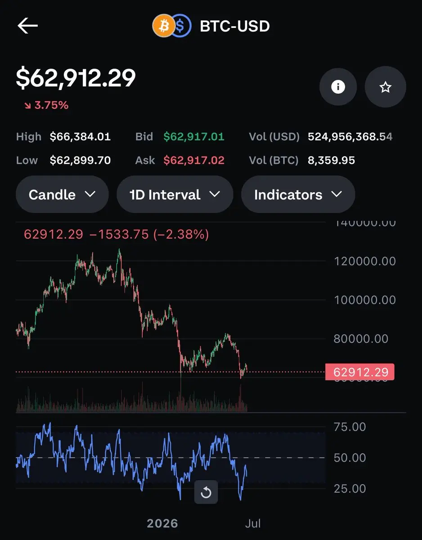Tap the Jul label on time axis
This screenshot has width=422, height=540.
(x=253, y=523)
